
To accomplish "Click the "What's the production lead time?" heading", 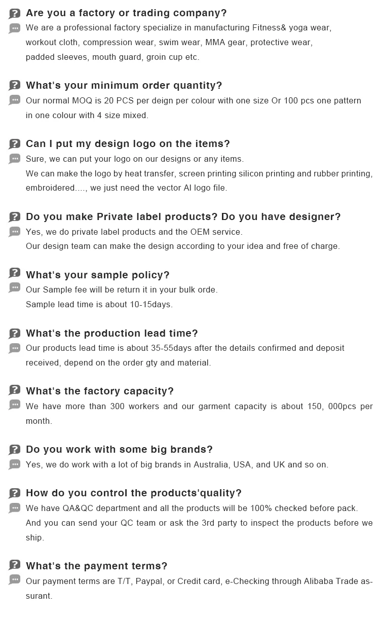I will click(x=111, y=333).
